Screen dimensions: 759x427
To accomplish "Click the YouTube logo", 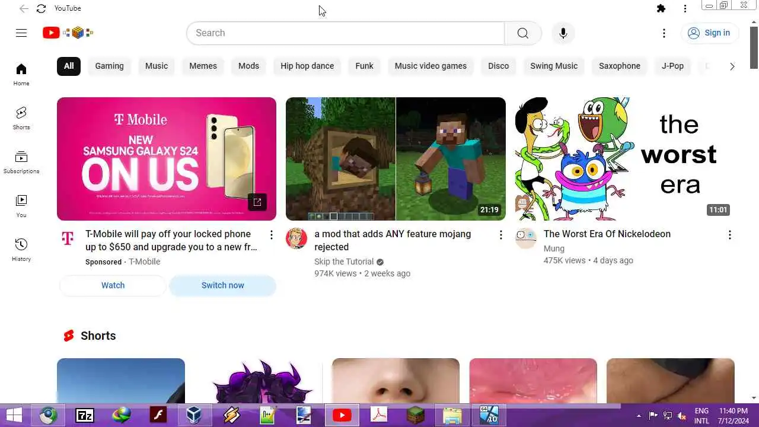I will tap(68, 33).
